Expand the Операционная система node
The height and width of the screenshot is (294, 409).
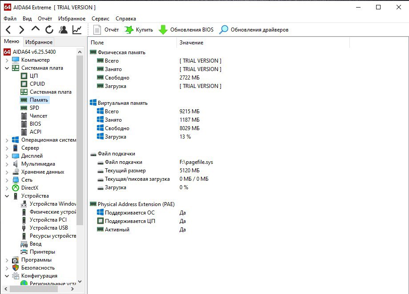(7, 140)
